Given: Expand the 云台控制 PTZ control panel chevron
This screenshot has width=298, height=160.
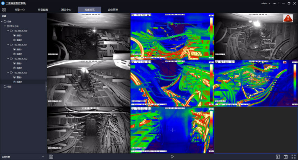Looking at the screenshot, I should [43, 156].
